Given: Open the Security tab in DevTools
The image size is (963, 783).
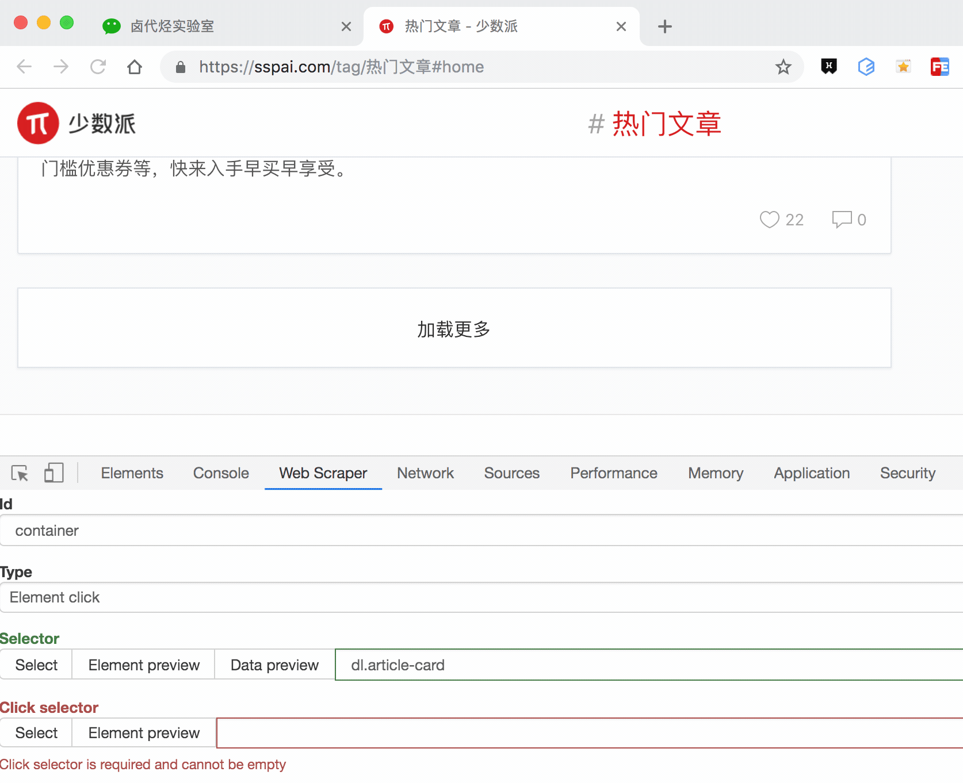Looking at the screenshot, I should point(908,473).
